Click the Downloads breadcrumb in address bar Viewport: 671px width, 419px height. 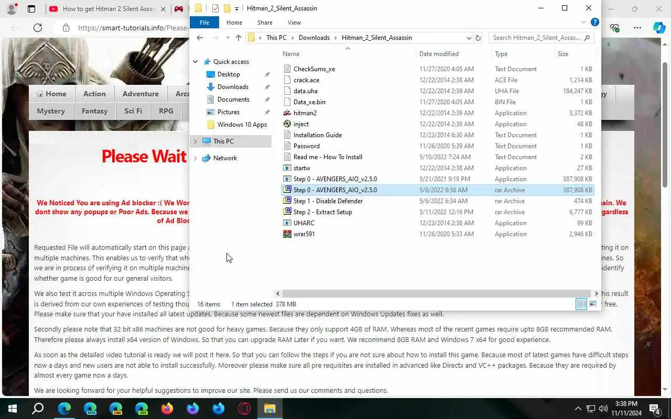314,38
